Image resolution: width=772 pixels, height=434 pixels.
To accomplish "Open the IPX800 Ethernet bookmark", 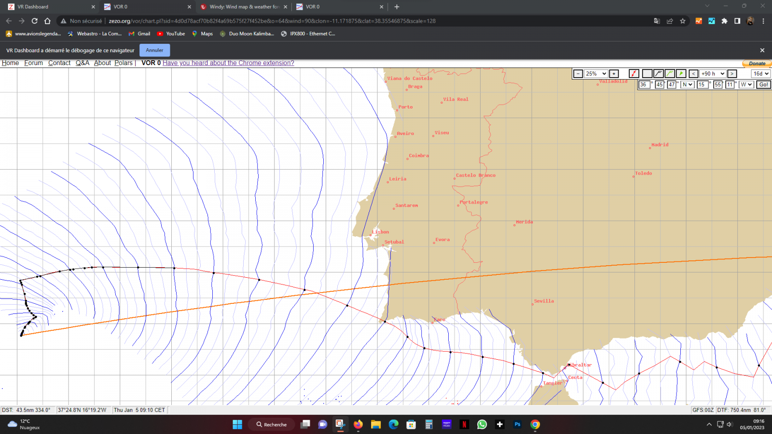I will (x=308, y=34).
